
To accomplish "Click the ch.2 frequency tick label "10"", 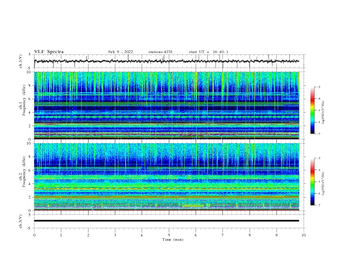I will click(x=30, y=143).
